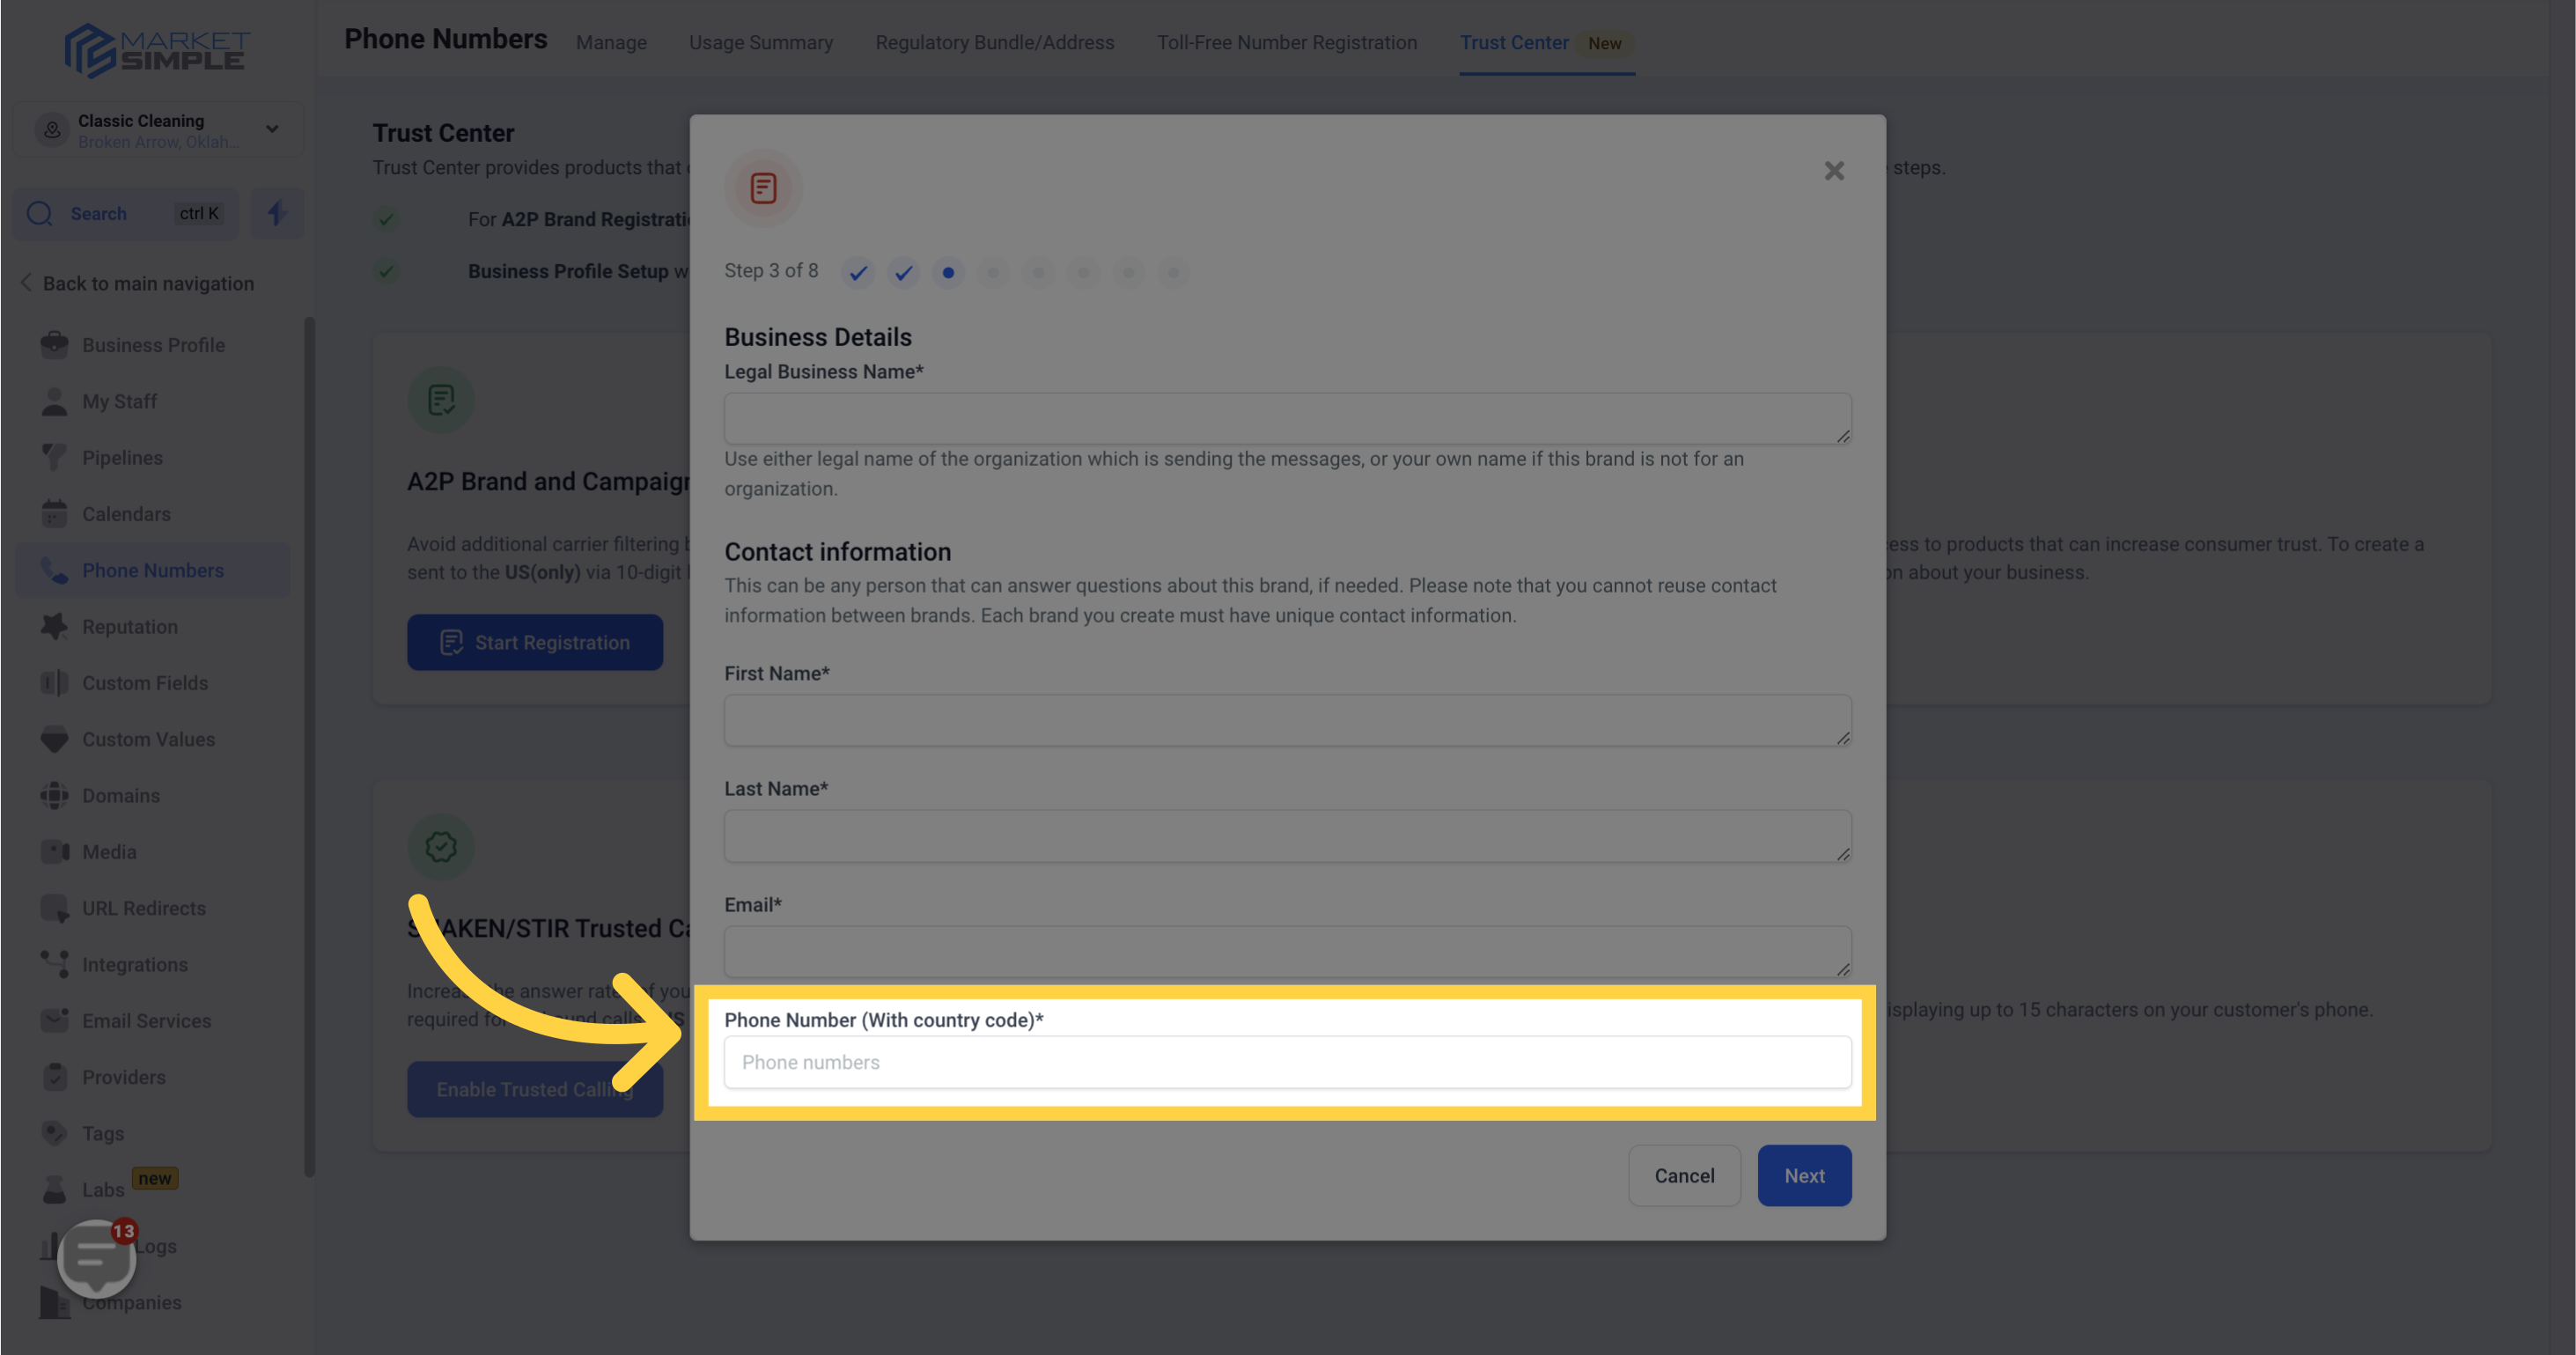
Task: Open the Regulatory Bundle/Address tab
Action: 995,42
